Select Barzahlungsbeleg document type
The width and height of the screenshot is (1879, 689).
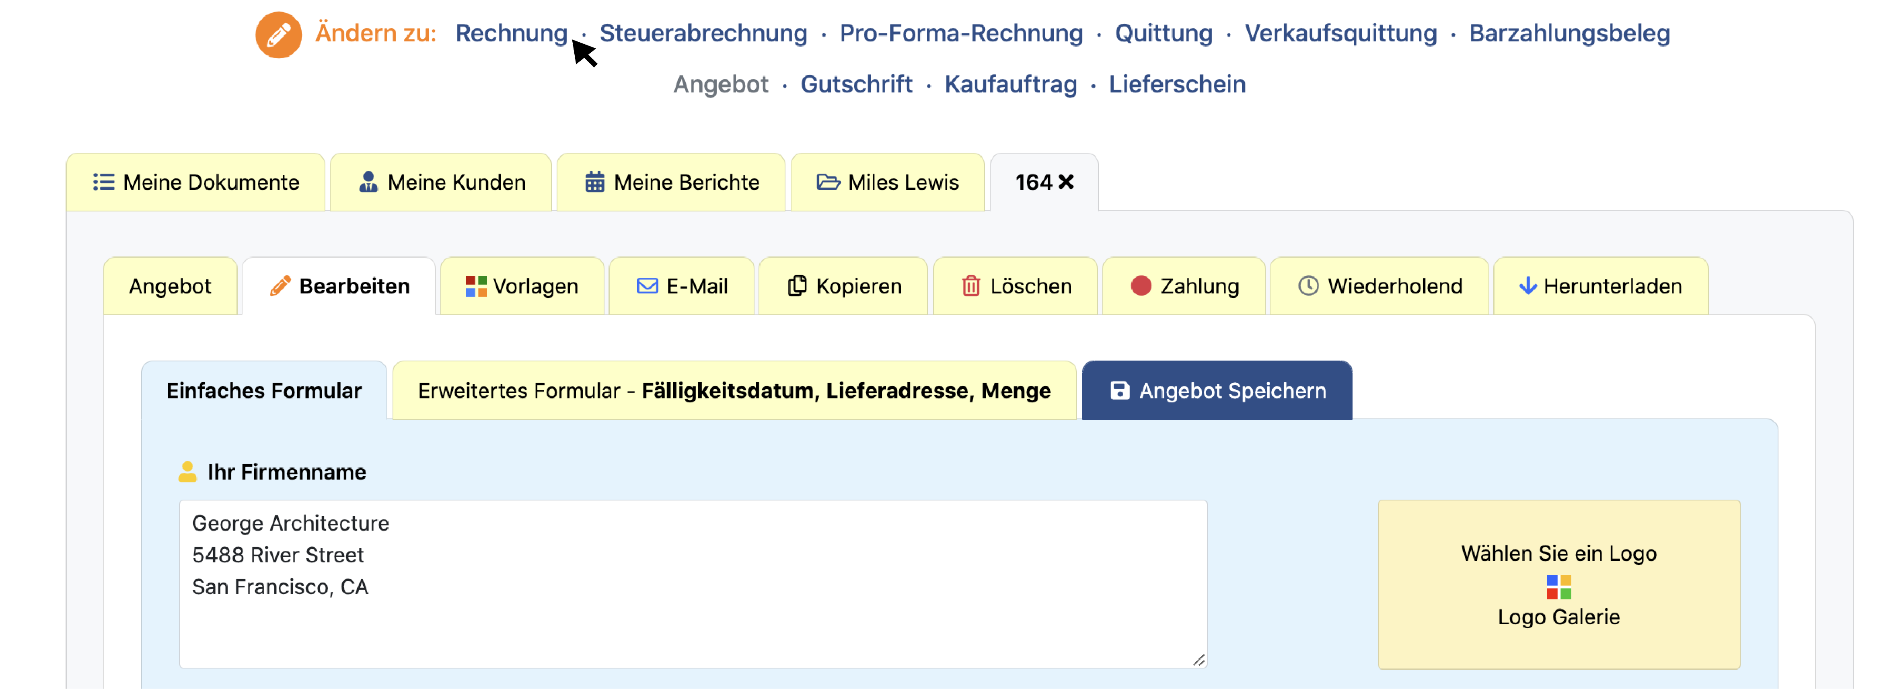click(1569, 33)
